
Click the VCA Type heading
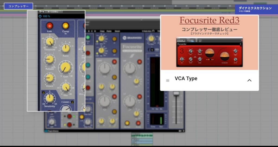(x=186, y=78)
